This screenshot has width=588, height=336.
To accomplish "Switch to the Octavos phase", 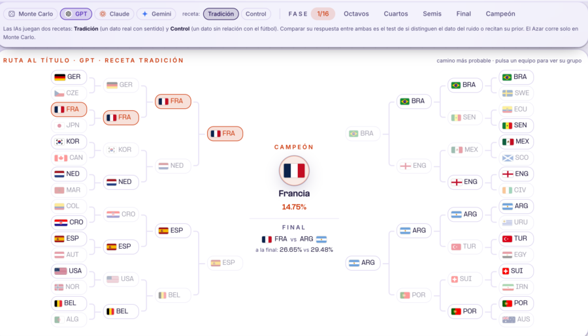I will [356, 14].
